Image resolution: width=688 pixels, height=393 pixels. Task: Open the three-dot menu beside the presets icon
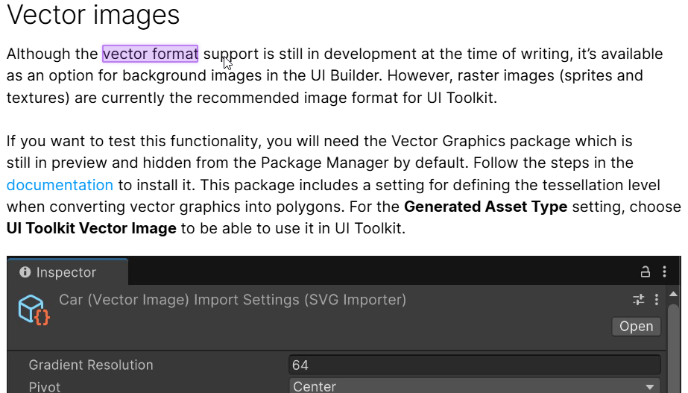pos(657,300)
